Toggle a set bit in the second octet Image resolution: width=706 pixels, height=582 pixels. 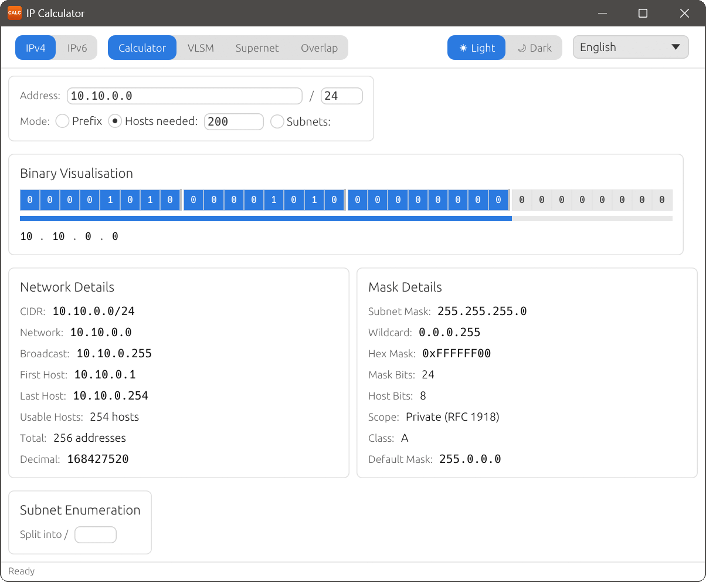pos(273,199)
